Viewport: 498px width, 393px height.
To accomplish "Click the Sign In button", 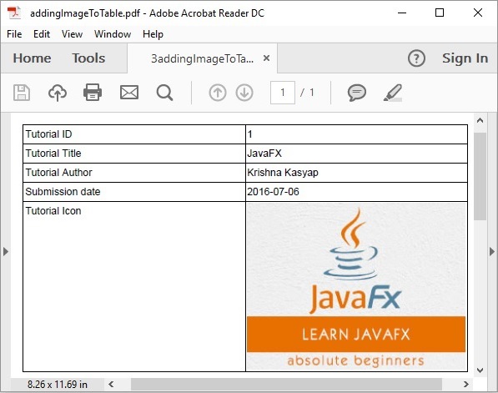I will point(465,58).
